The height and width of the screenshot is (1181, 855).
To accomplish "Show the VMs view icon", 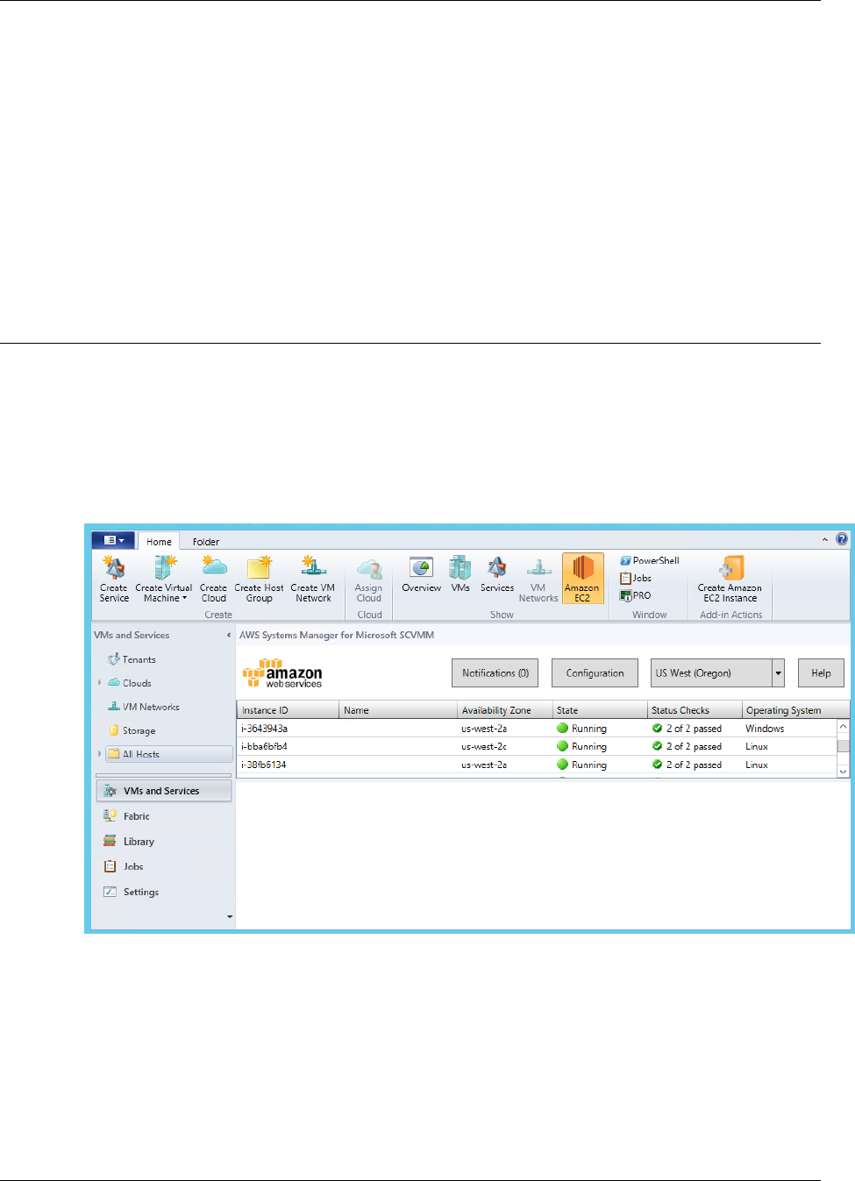I will [x=460, y=575].
